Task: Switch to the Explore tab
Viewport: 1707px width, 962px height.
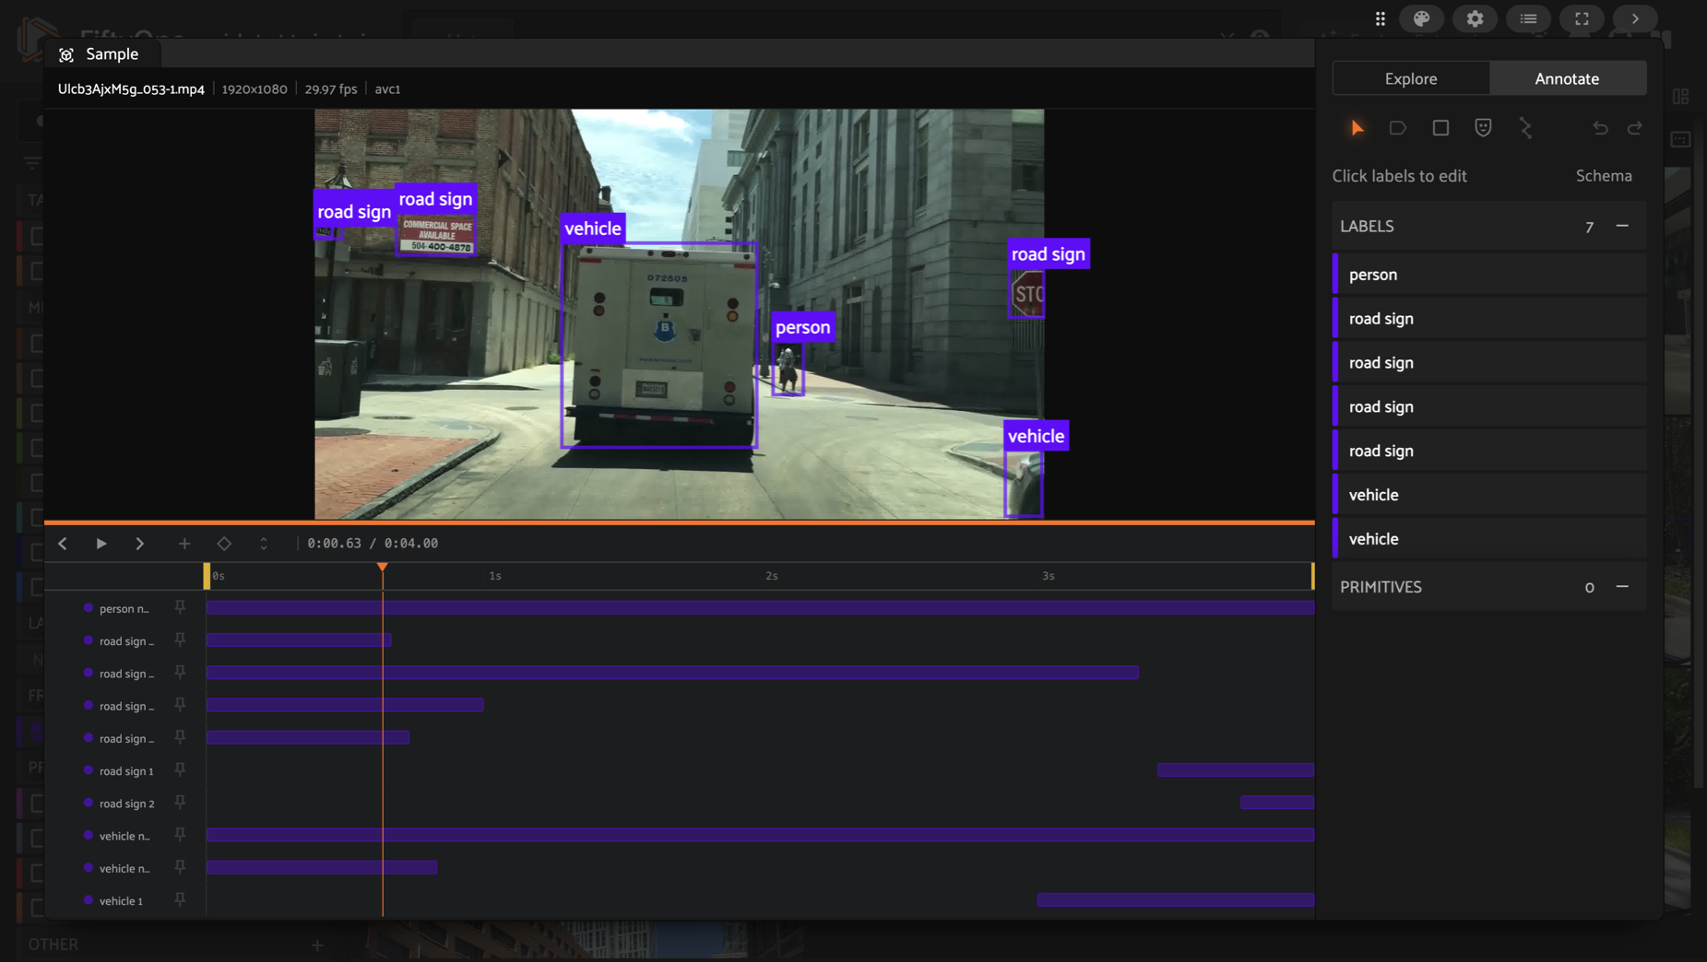Action: click(x=1411, y=78)
